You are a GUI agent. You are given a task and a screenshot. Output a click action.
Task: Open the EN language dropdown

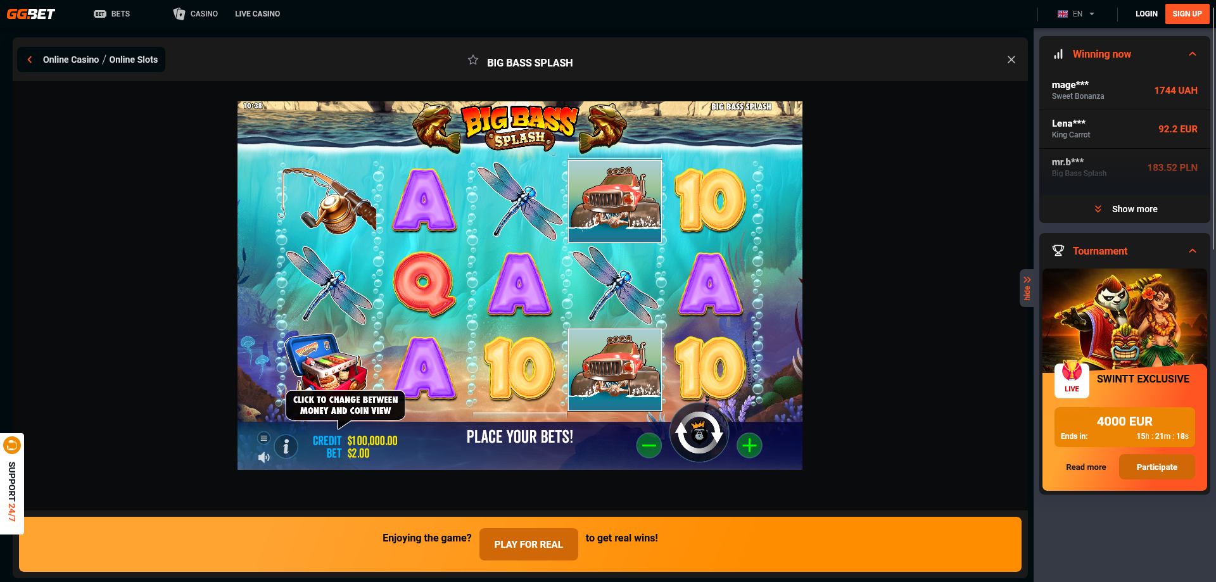pyautogui.click(x=1076, y=14)
